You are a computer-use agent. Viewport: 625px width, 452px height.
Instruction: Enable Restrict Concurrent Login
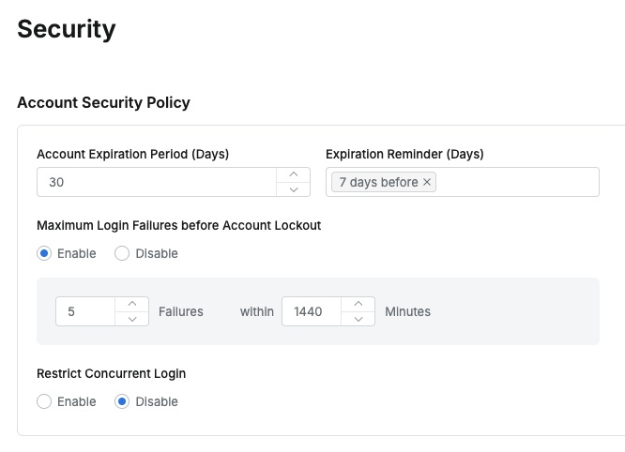point(44,401)
